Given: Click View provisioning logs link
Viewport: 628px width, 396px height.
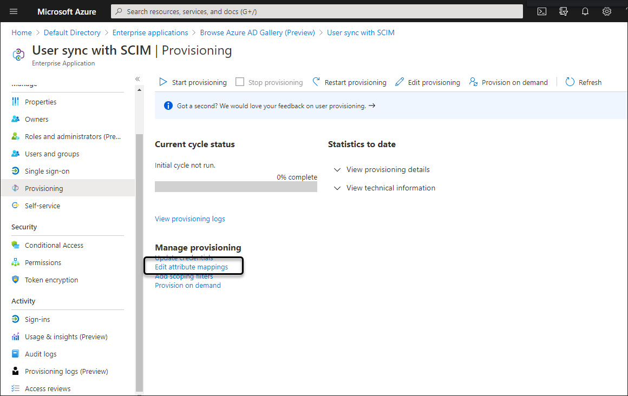Looking at the screenshot, I should click(x=190, y=219).
